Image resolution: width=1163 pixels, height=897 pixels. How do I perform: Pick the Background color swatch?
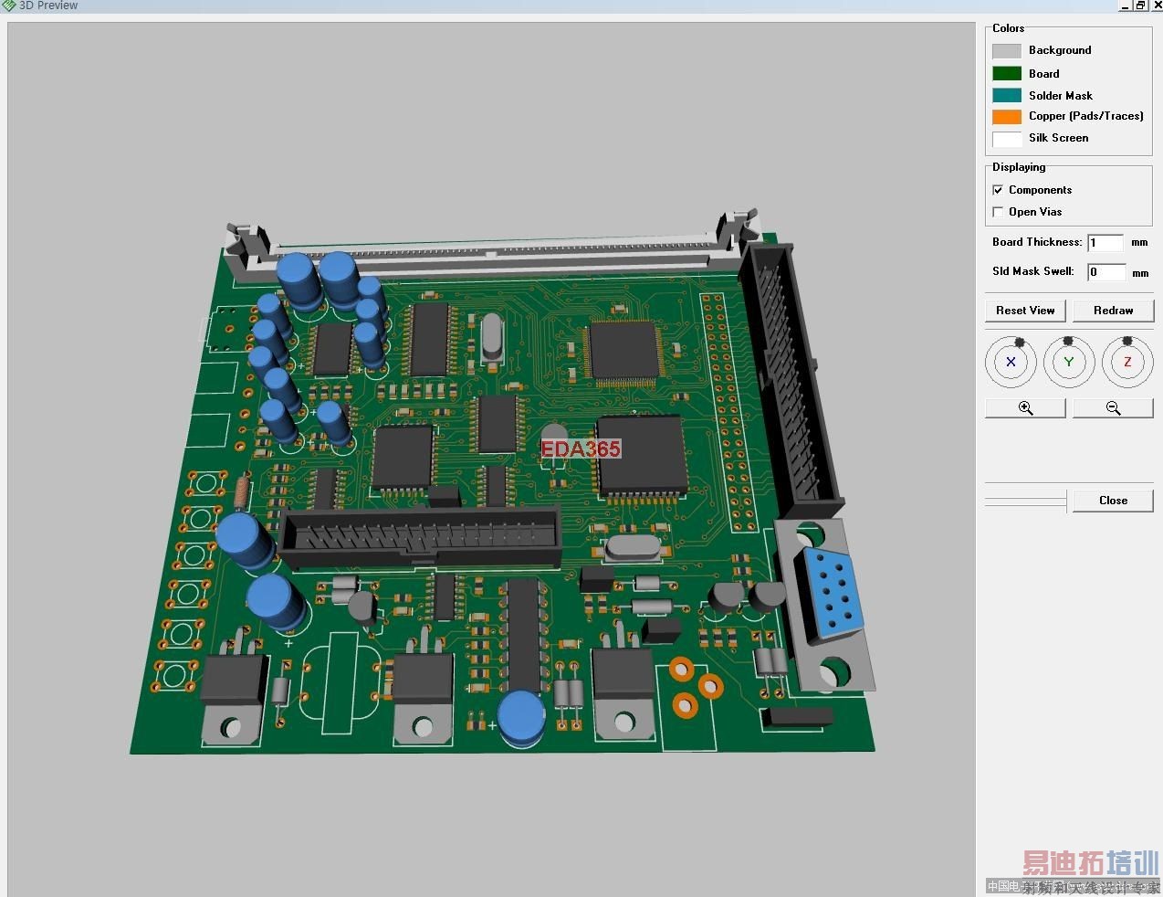point(1007,51)
